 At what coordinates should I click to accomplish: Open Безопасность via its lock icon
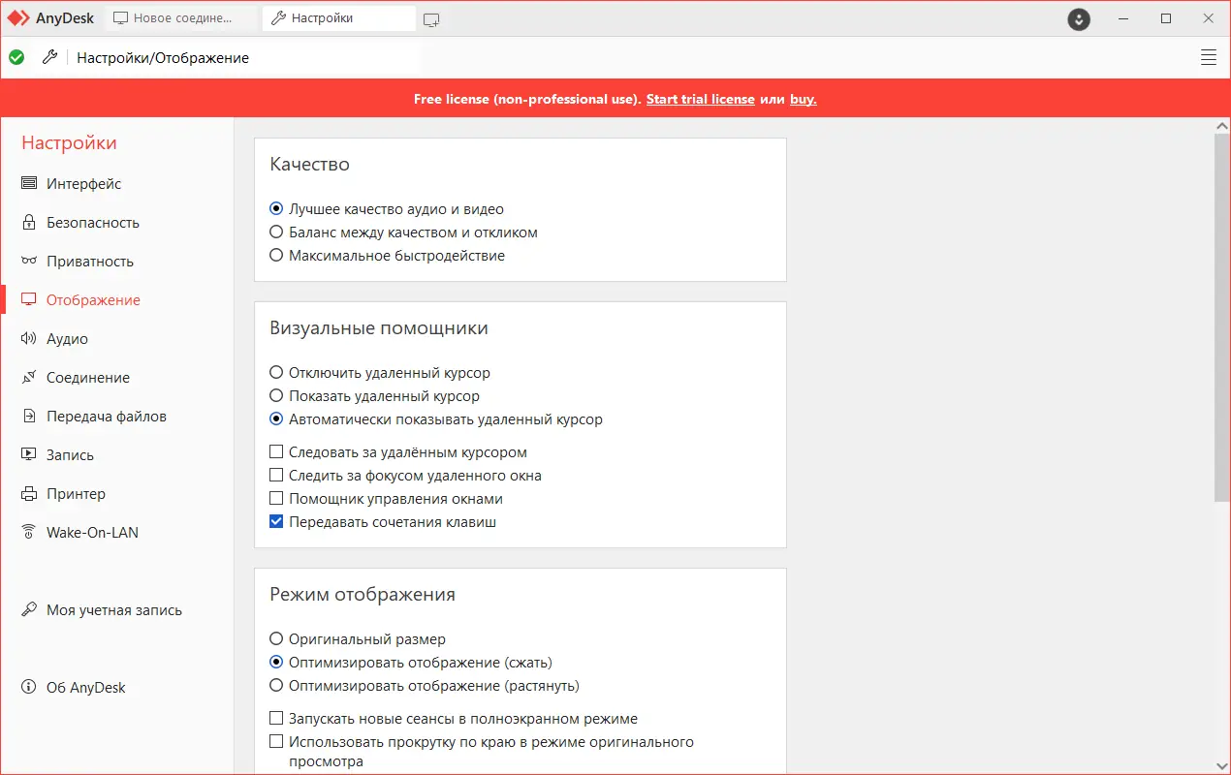29,223
